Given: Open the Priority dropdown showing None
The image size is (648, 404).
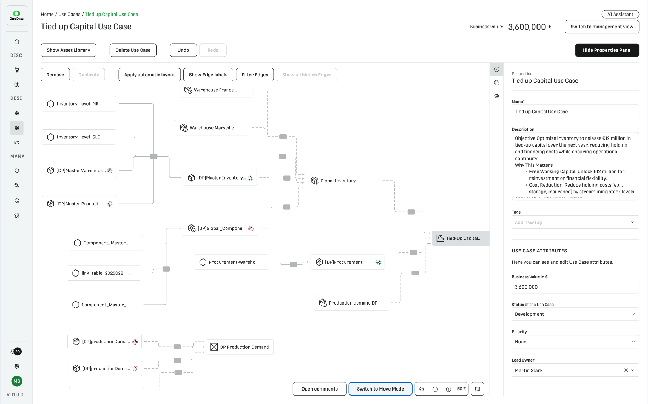Looking at the screenshot, I should point(575,342).
